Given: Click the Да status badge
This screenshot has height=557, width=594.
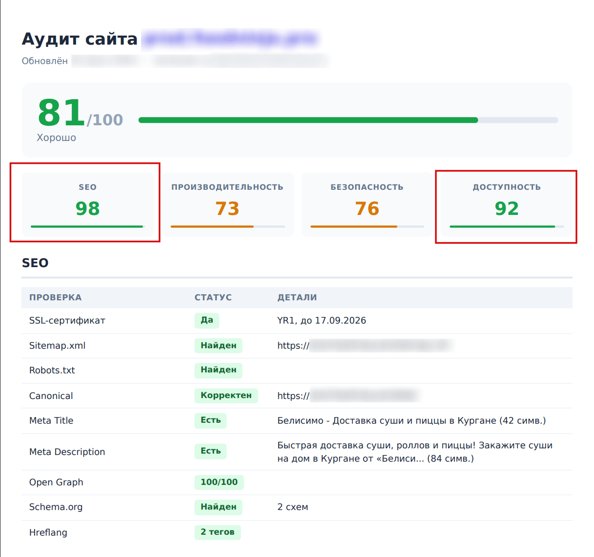Looking at the screenshot, I should tap(207, 320).
